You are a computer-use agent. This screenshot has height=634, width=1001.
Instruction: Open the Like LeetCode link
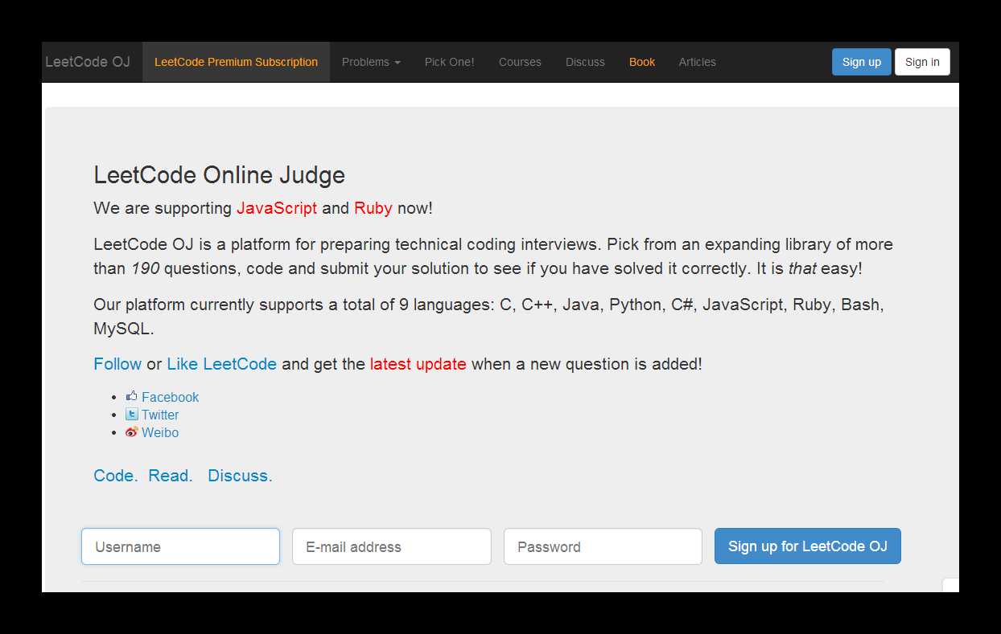(x=221, y=364)
